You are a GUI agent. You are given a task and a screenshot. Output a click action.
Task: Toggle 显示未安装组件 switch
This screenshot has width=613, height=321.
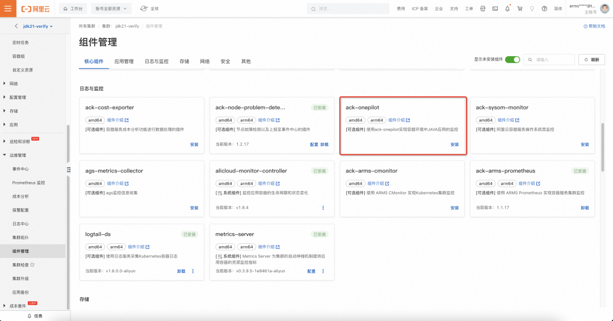point(512,60)
